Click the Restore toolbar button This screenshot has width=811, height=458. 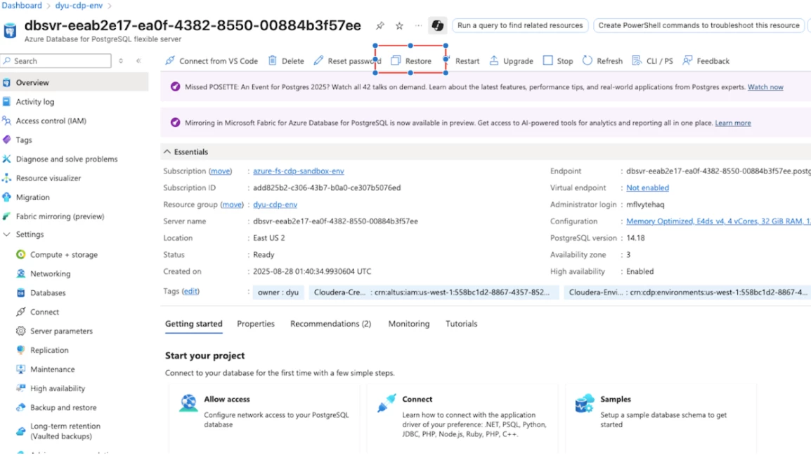pos(411,61)
